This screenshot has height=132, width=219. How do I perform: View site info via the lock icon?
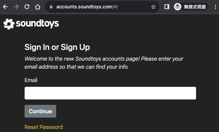tap(51, 7)
